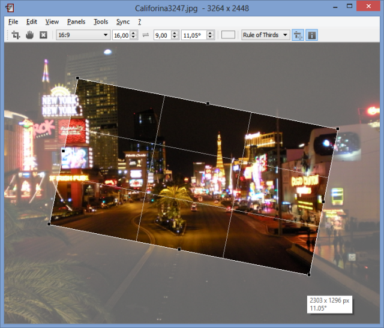Open the 16:9 aspect ratio dropdown

83,35
